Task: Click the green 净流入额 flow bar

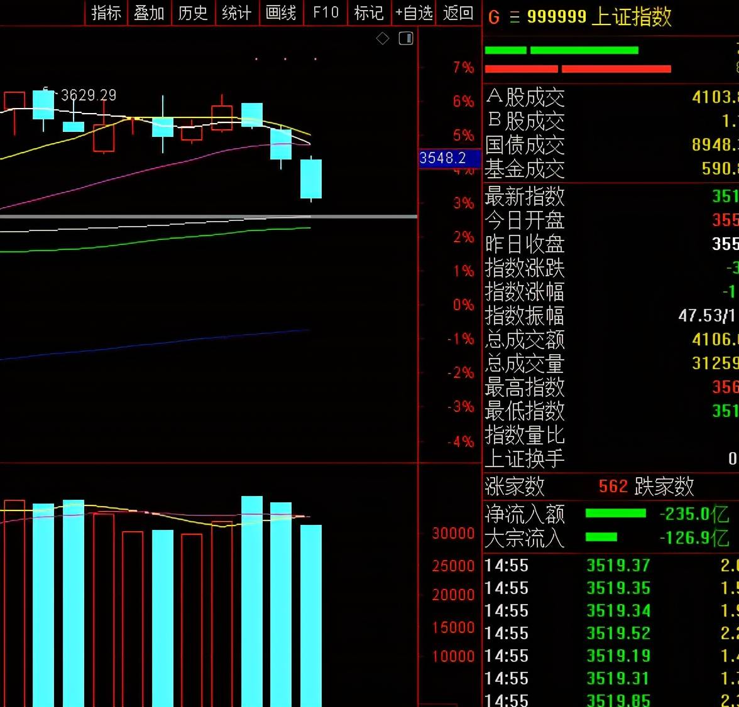Action: click(615, 514)
